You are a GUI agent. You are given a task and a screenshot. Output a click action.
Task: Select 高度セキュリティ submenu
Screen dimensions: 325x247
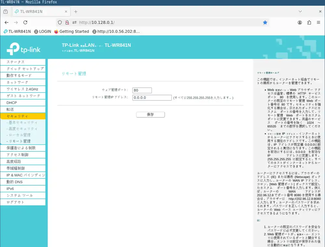(x=22, y=129)
